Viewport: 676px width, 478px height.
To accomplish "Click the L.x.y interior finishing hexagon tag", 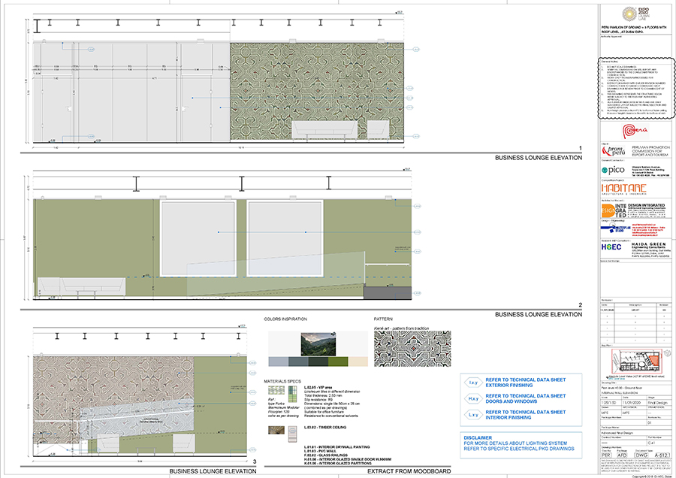I will click(x=473, y=415).
